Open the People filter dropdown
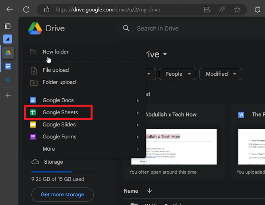265x205 pixels. click(x=178, y=74)
